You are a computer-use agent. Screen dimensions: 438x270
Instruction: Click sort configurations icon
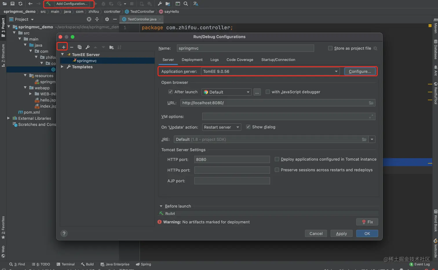(119, 47)
